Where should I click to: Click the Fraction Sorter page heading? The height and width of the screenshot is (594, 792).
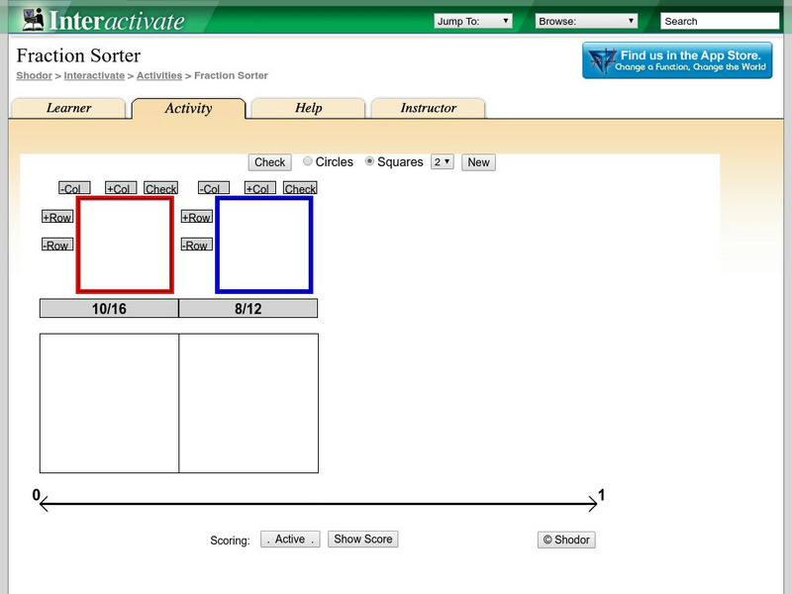point(78,55)
